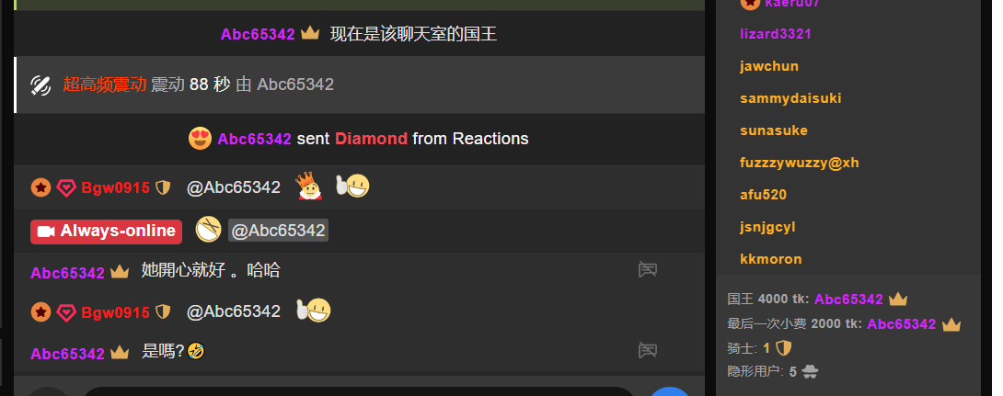Click the mute icon on 是嗎? message
Image resolution: width=1003 pixels, height=396 pixels.
pyautogui.click(x=648, y=350)
